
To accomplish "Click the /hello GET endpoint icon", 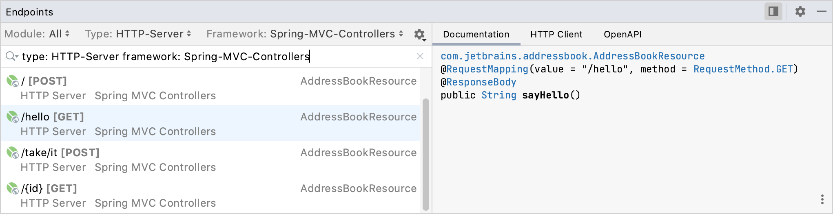I will 13,117.
